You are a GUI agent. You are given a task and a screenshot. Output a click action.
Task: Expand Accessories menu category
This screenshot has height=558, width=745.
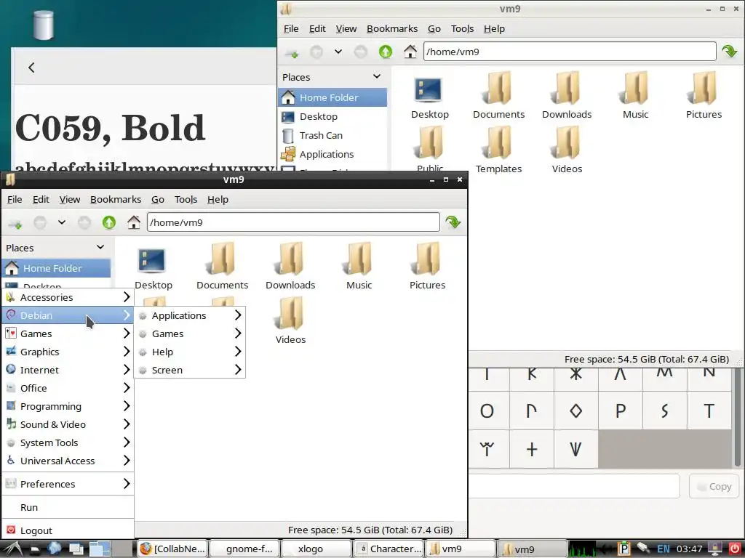(x=68, y=297)
